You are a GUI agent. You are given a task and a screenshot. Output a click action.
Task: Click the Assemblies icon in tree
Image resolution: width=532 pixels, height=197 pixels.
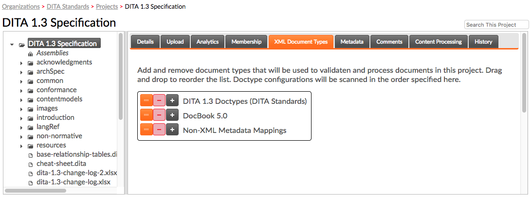(x=31, y=53)
